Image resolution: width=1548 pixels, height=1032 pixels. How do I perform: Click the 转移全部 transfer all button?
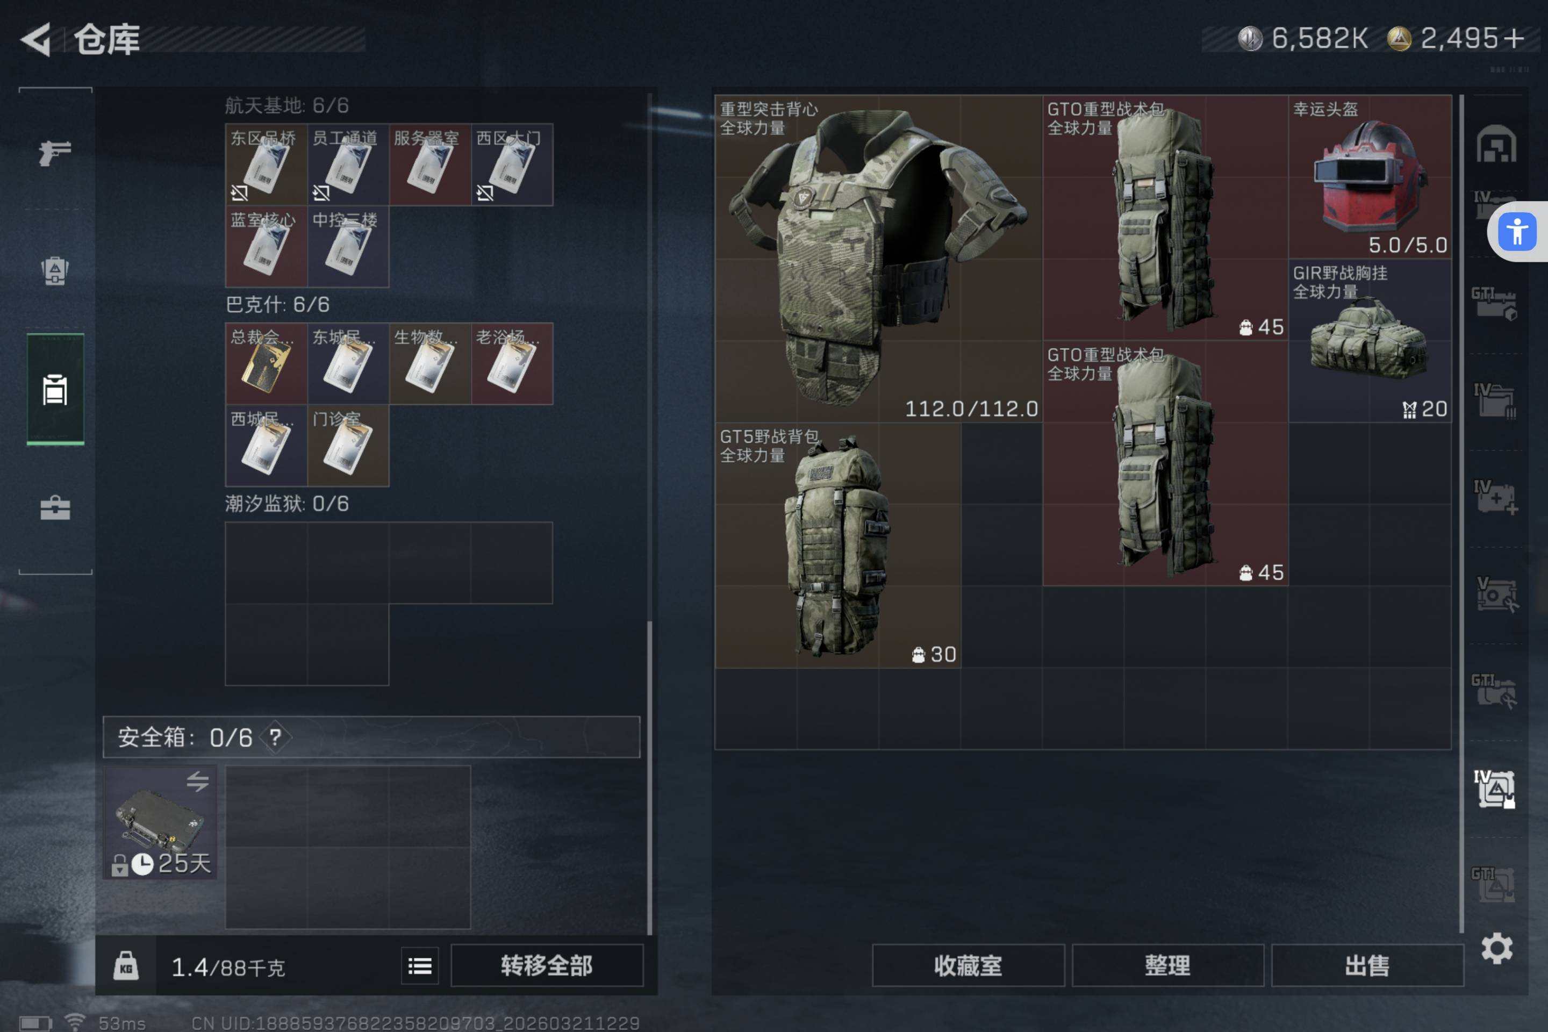point(546,965)
